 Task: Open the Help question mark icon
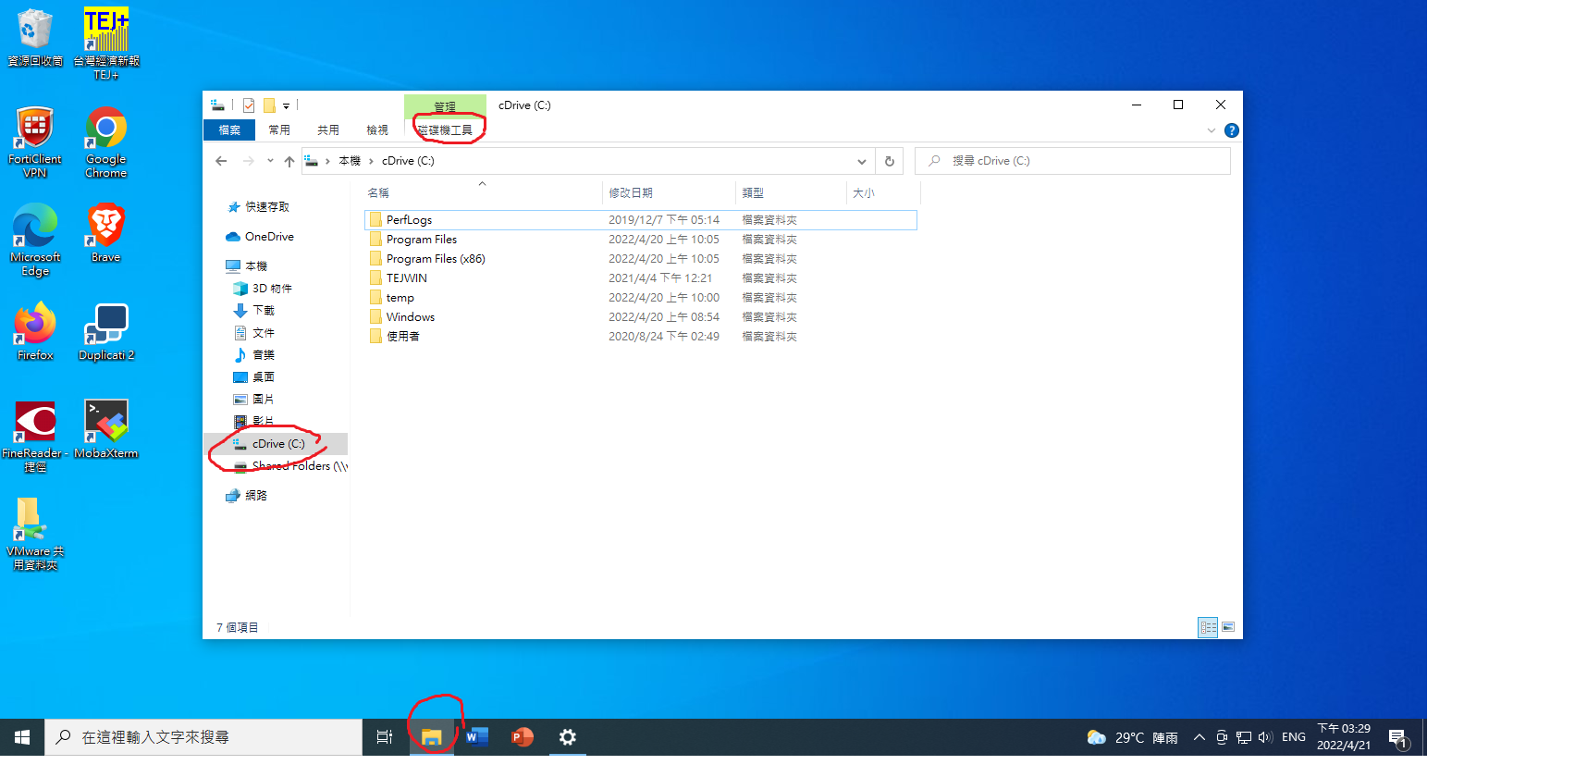[x=1231, y=130]
